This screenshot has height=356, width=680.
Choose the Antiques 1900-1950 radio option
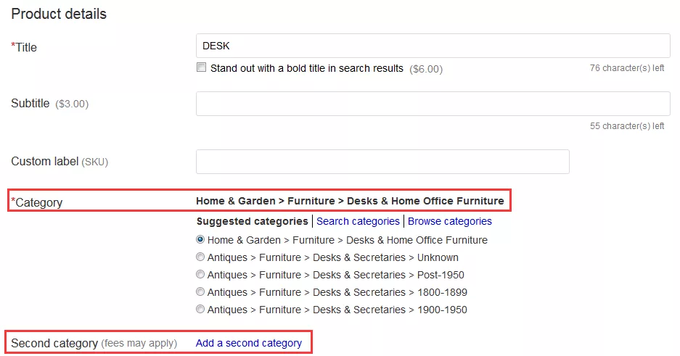tap(200, 310)
